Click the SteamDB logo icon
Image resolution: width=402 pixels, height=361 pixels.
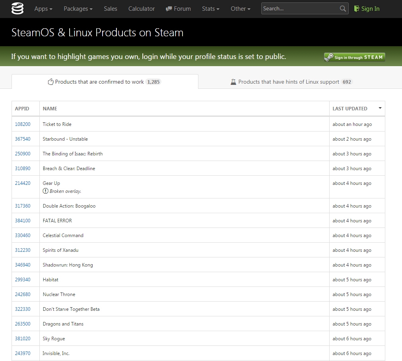[x=17, y=8]
